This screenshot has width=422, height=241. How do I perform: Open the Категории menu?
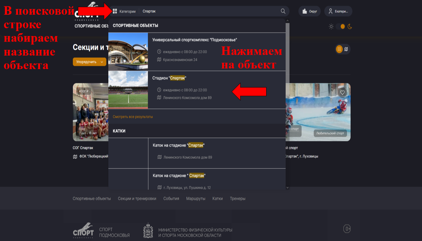[x=124, y=11]
